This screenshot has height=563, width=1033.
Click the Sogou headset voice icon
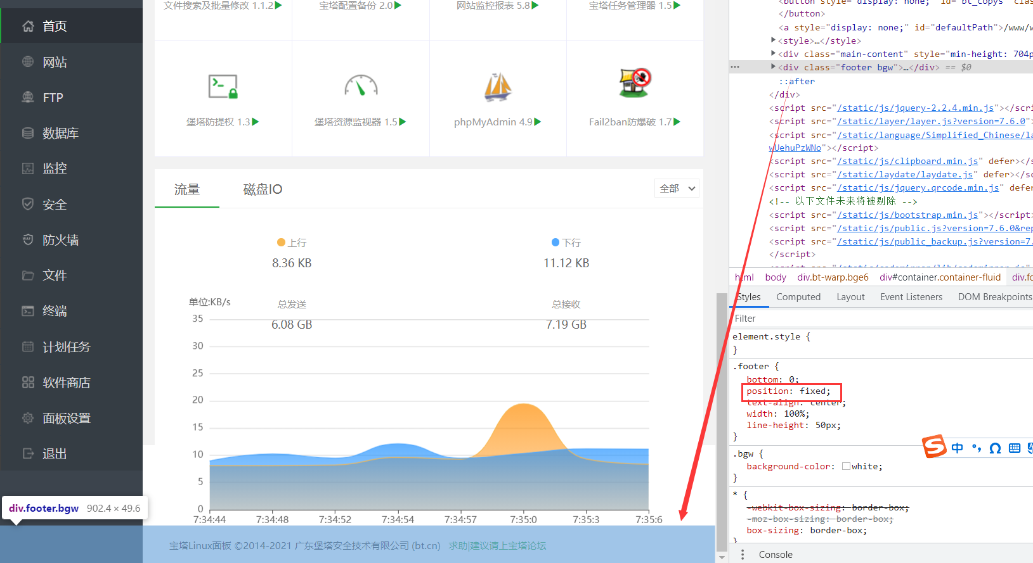coord(995,448)
